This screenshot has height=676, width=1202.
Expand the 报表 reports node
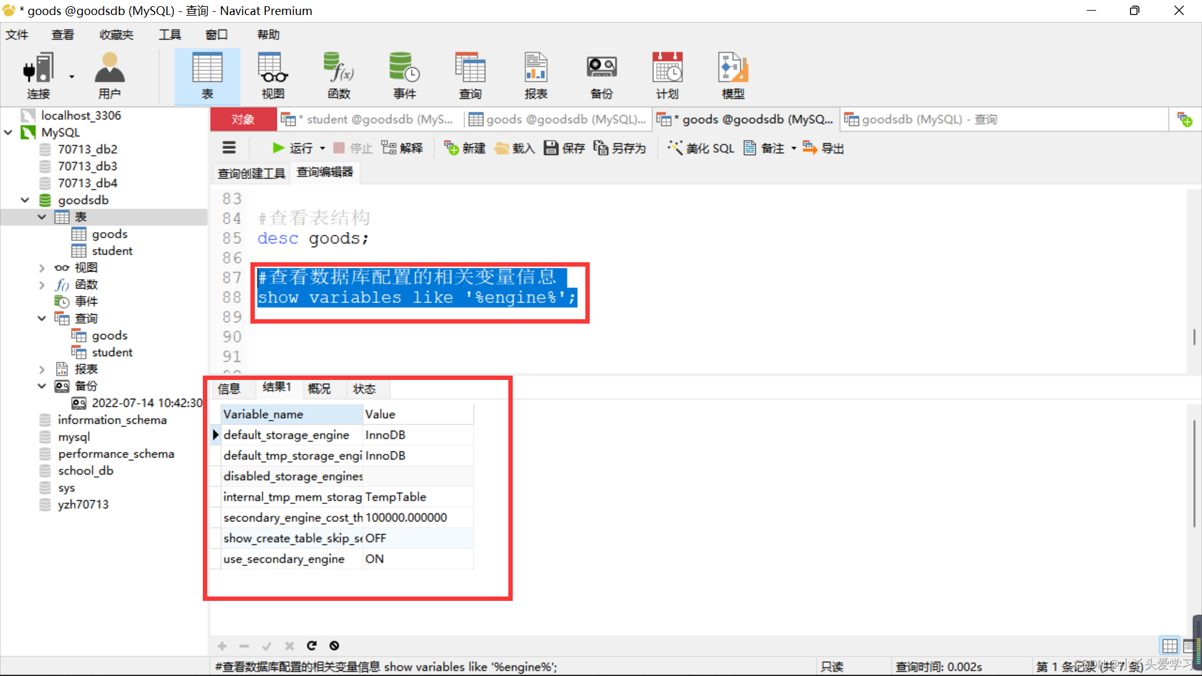coord(42,369)
